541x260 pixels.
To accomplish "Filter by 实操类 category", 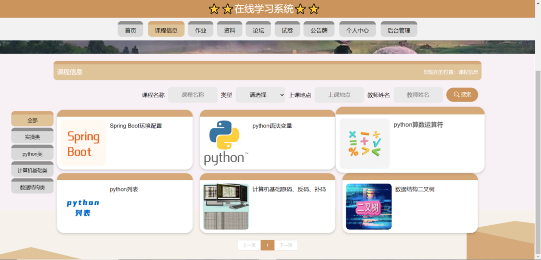I will (x=32, y=137).
